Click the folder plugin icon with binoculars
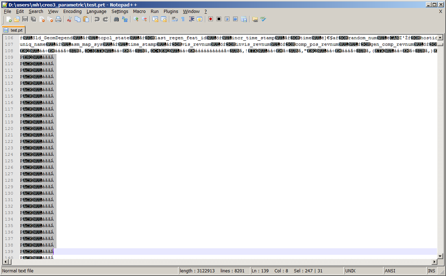The height and width of the screenshot is (276, 446). point(255,19)
